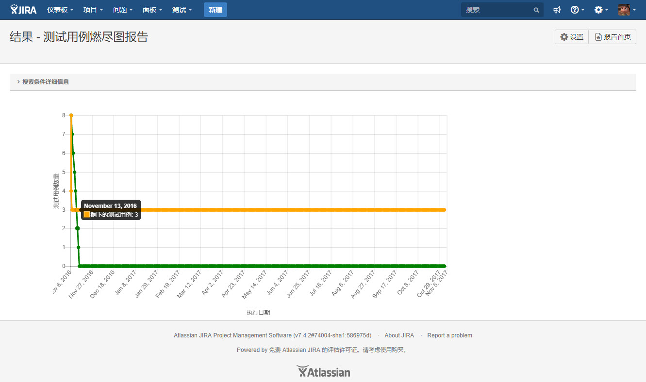Open the feedback megaphone icon

pos(557,10)
